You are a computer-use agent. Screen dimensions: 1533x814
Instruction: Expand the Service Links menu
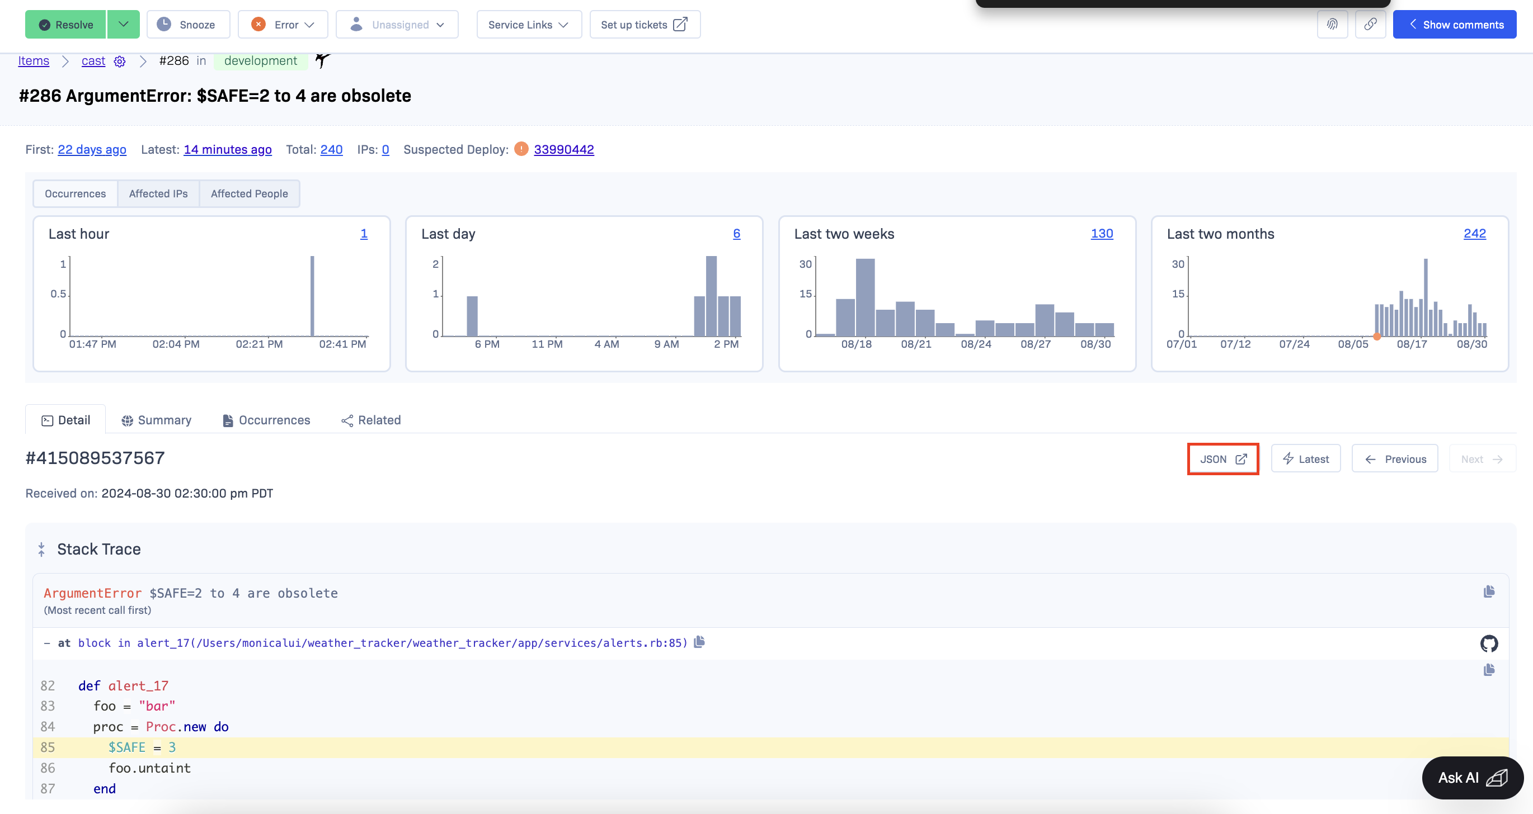tap(529, 25)
